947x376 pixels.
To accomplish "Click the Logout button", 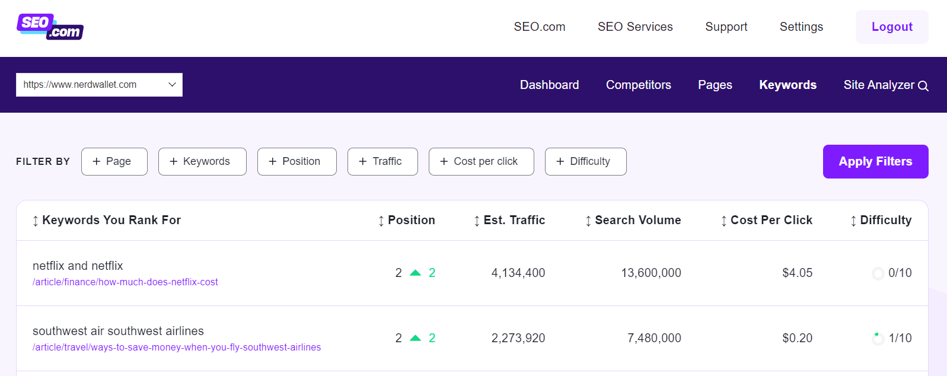I will coord(892,27).
